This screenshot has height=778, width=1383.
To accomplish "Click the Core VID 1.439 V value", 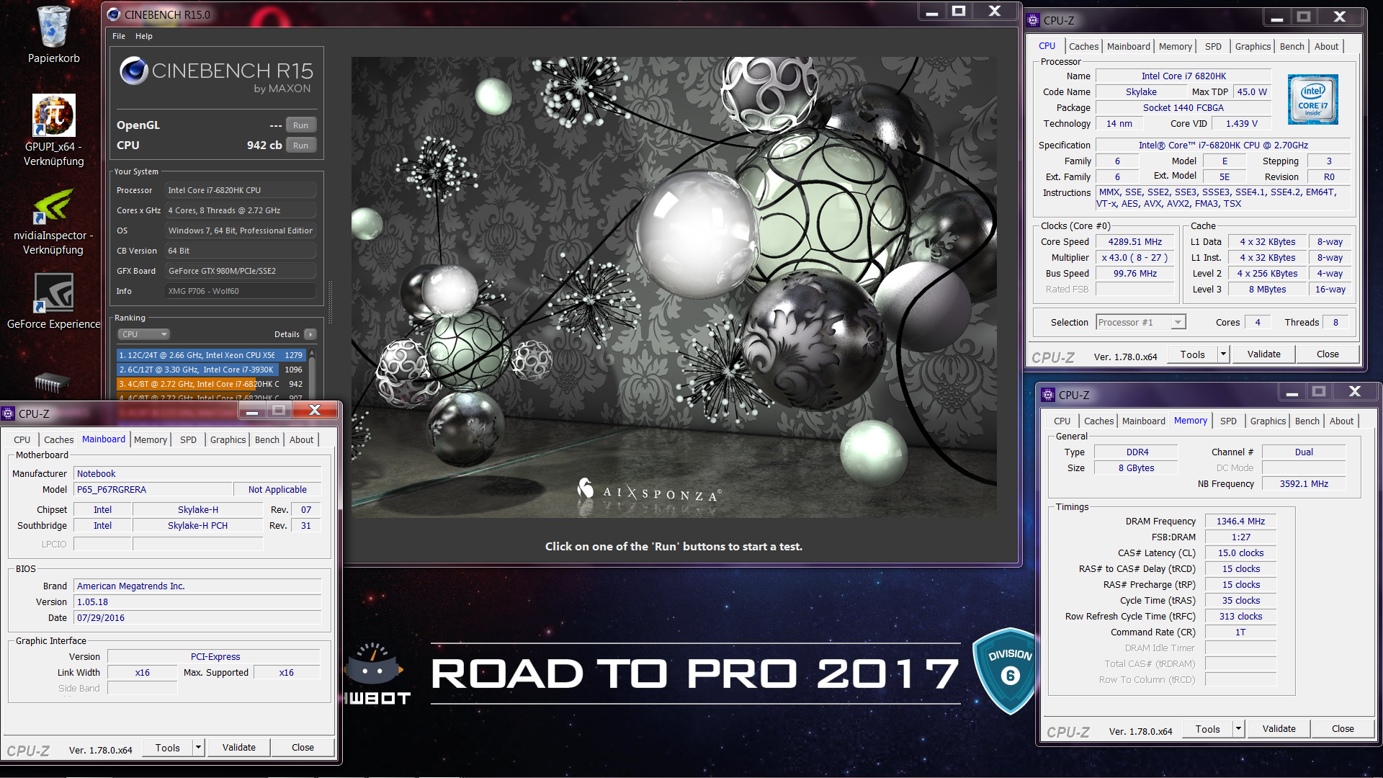I will [1242, 124].
